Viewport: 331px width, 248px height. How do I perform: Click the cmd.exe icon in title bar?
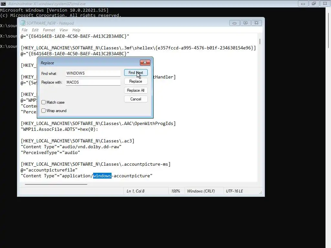3,4
